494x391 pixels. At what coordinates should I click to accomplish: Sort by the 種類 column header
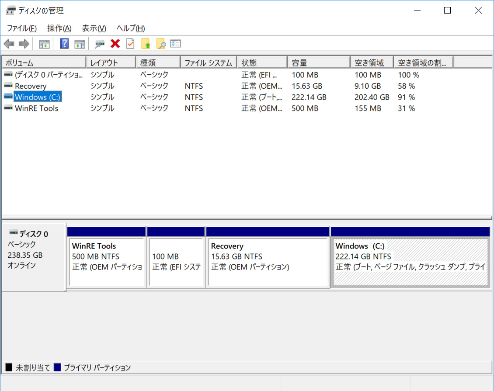[x=158, y=62]
